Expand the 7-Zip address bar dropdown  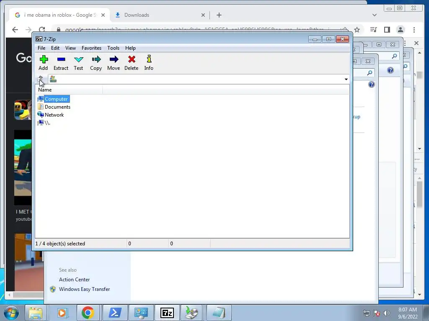point(346,79)
